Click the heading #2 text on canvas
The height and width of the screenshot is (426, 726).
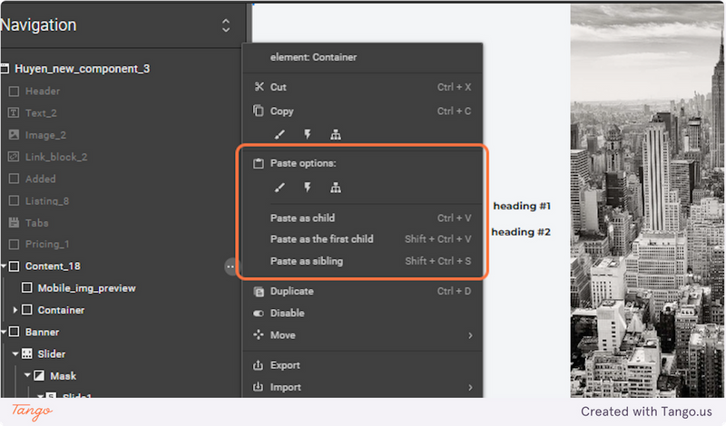pos(521,232)
